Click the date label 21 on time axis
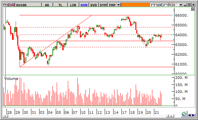Image resolution: width=198 pixels, height=120 pixels. pos(157,112)
